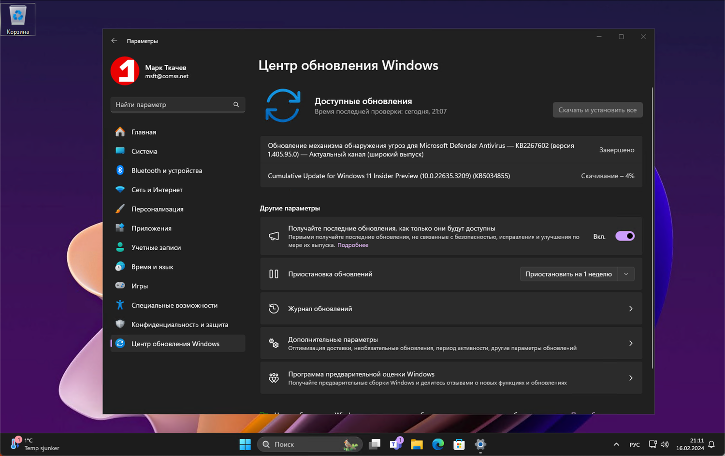This screenshot has width=725, height=456.
Task: Open the Windows Start button
Action: [x=245, y=444]
